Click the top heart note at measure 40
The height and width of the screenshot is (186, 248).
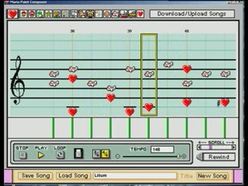(x=187, y=69)
